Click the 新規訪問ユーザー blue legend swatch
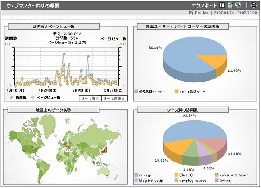This screenshot has width=261, height=188. click(136, 92)
